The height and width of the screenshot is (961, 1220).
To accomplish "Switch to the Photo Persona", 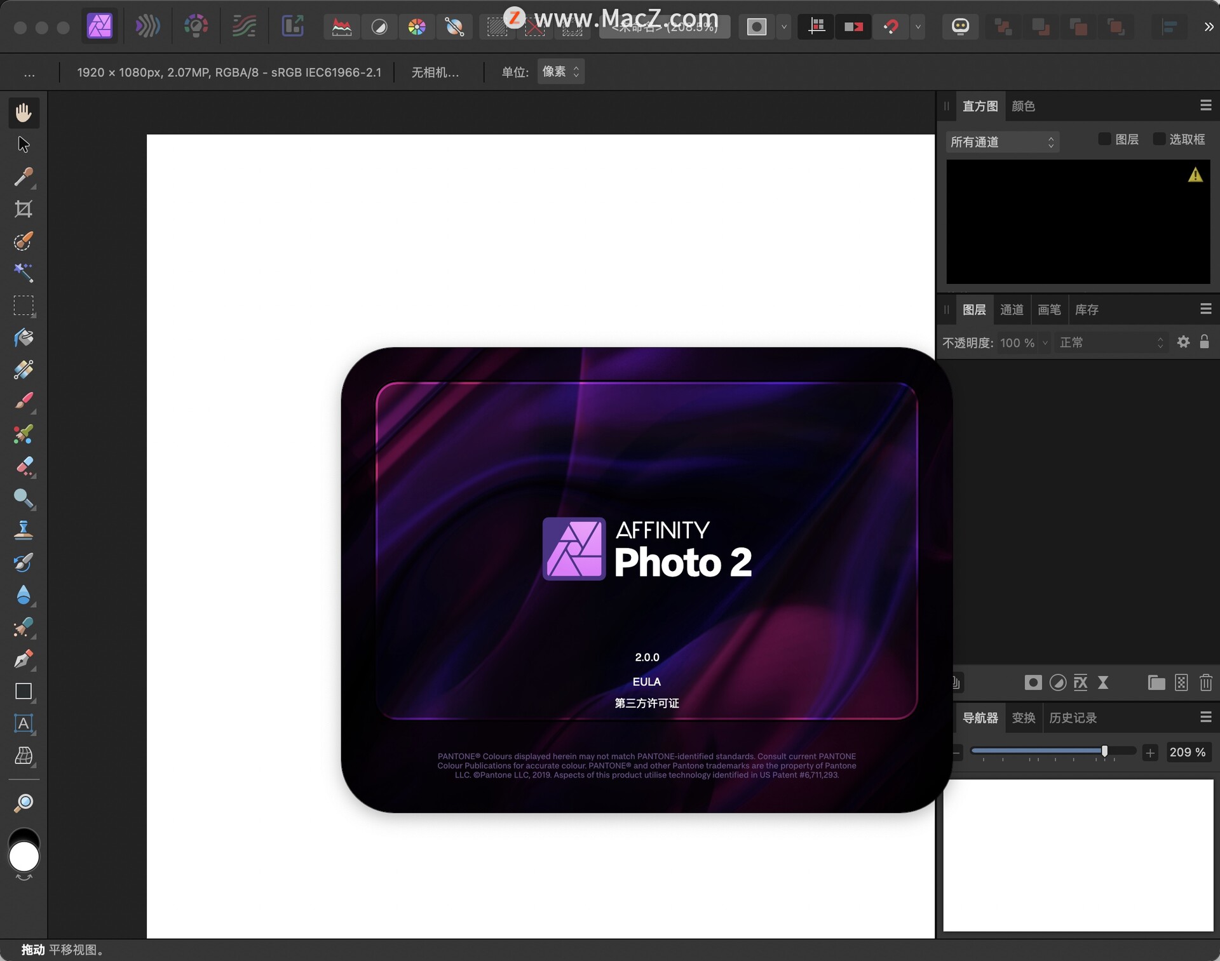I will 100,26.
